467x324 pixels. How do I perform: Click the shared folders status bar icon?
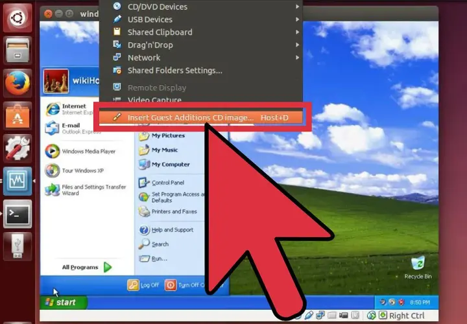[x=332, y=315]
